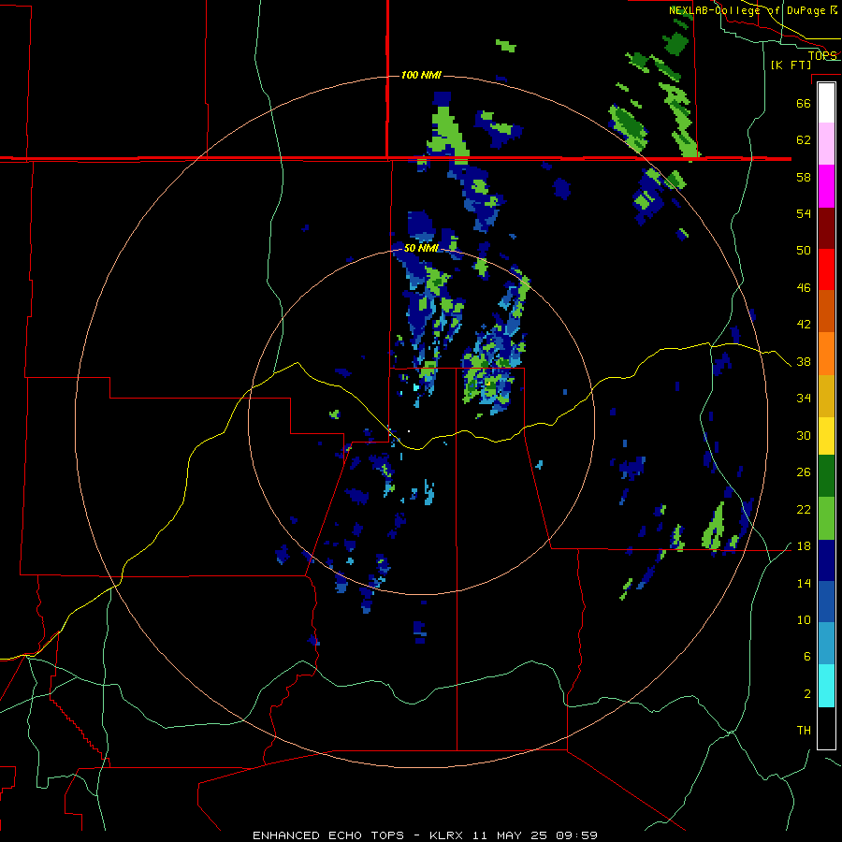Click the '62' scale value

tap(804, 140)
